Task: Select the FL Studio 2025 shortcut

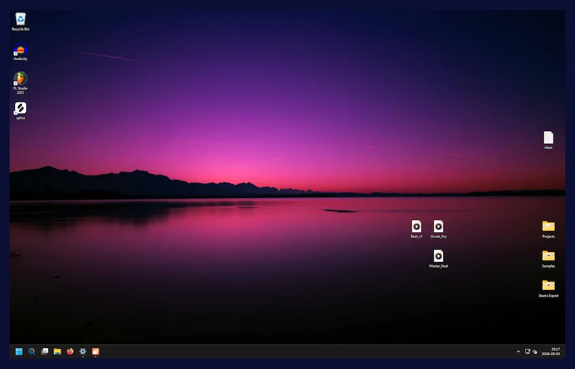Action: [20, 83]
